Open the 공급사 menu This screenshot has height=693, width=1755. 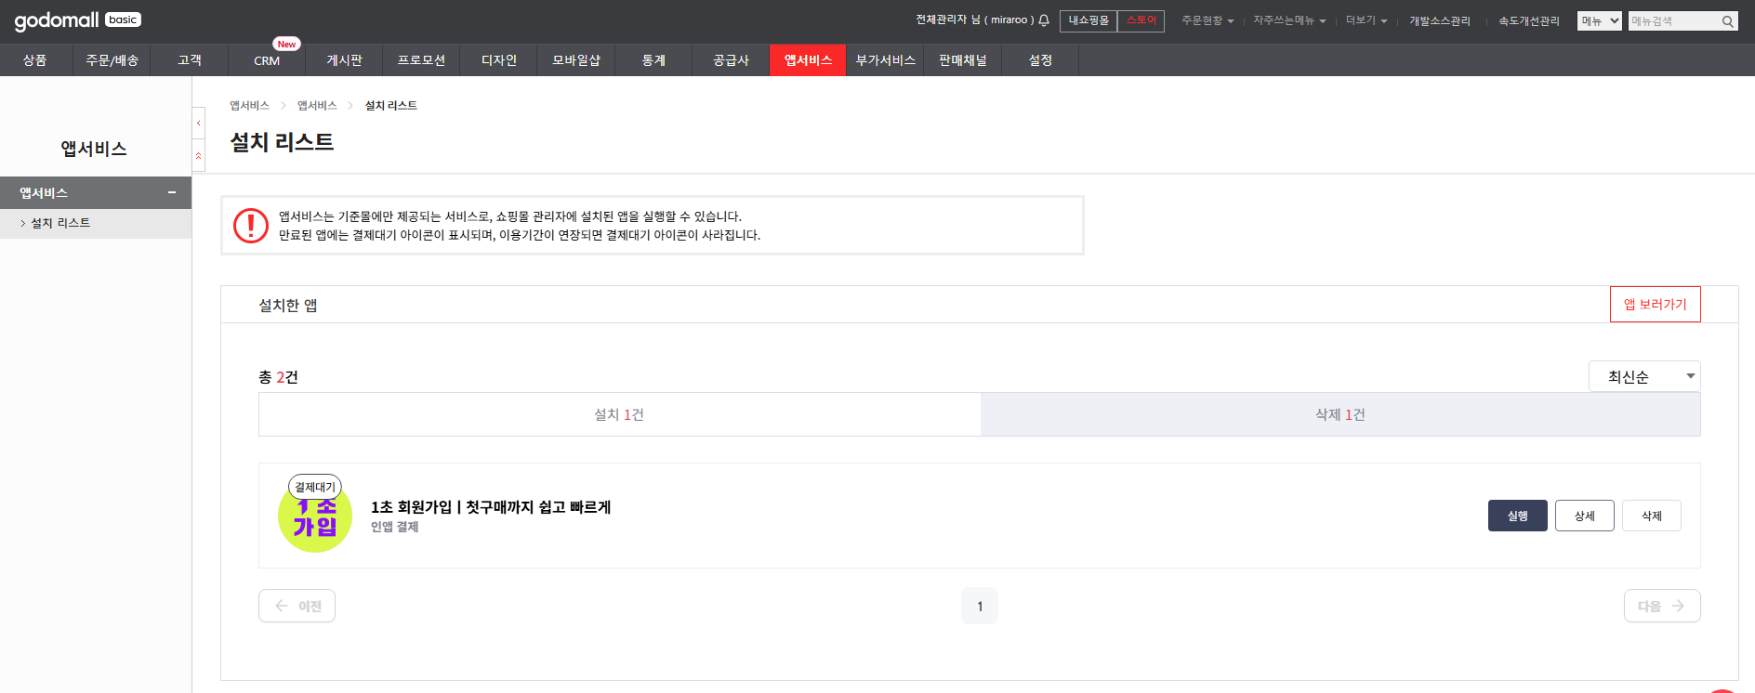tap(731, 59)
